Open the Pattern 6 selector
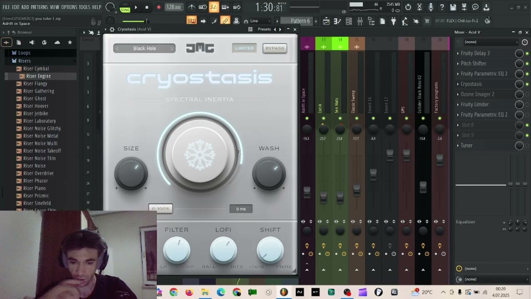 [x=300, y=21]
